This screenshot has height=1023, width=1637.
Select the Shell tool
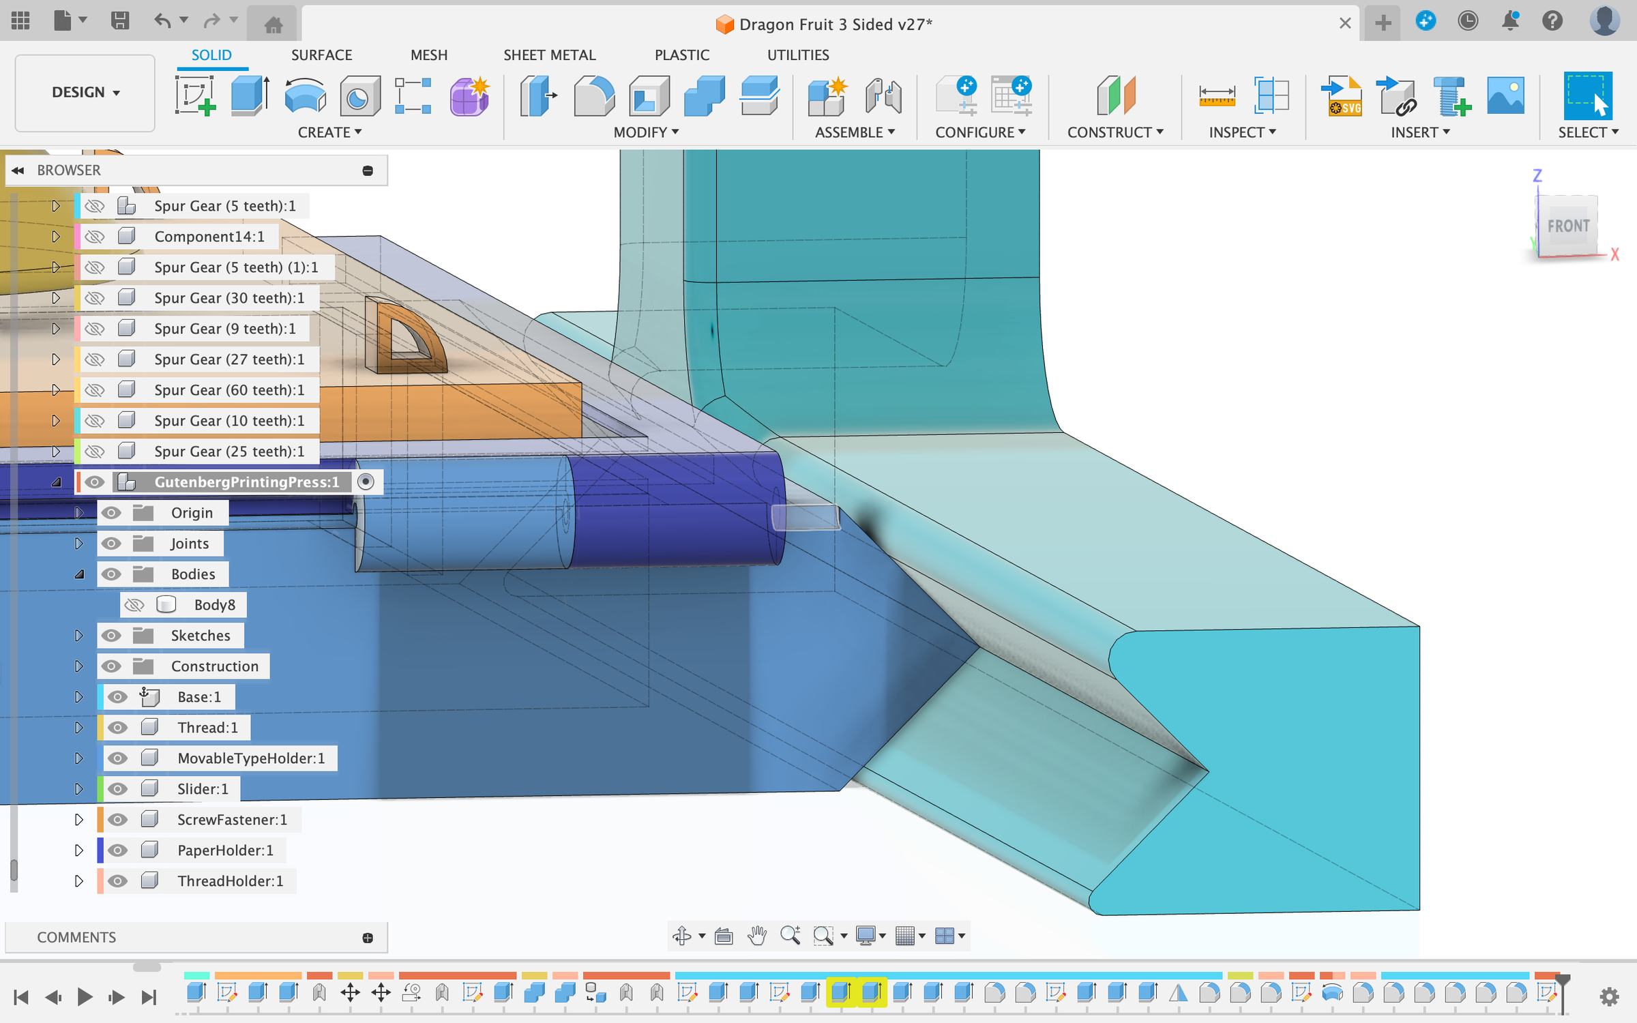(648, 95)
